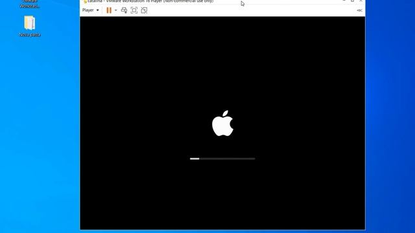Click the Apple logo in the VM

[x=222, y=124]
